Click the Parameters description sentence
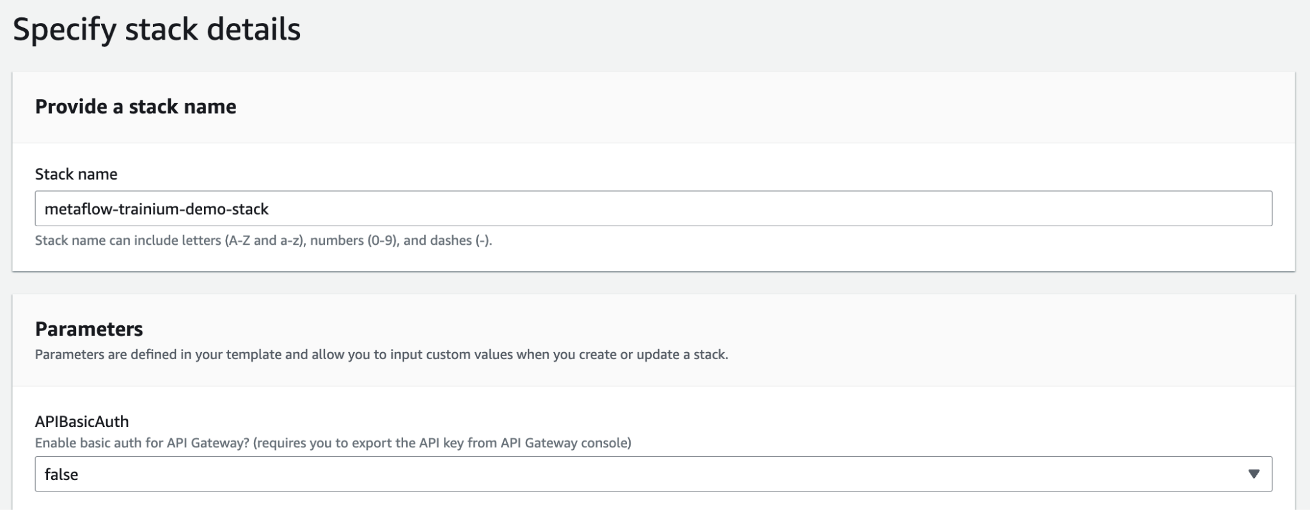This screenshot has width=1310, height=510. point(382,354)
